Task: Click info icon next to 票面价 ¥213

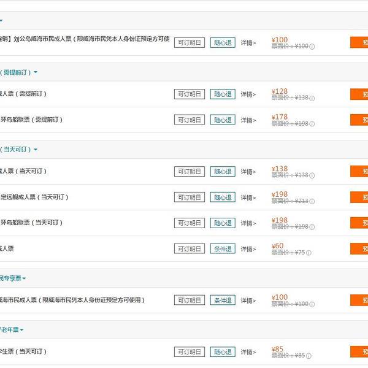Action: pyautogui.click(x=312, y=201)
